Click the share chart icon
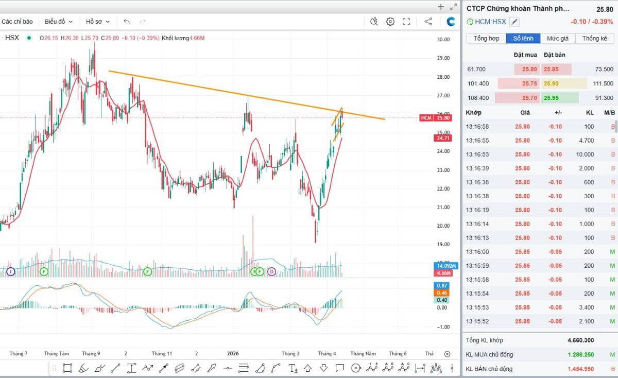 tap(428, 22)
